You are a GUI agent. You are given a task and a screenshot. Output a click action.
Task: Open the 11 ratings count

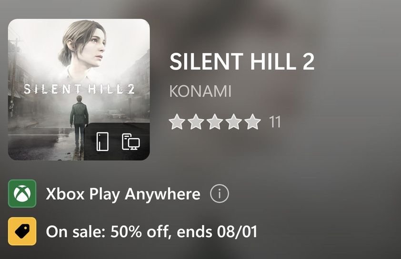tap(275, 122)
